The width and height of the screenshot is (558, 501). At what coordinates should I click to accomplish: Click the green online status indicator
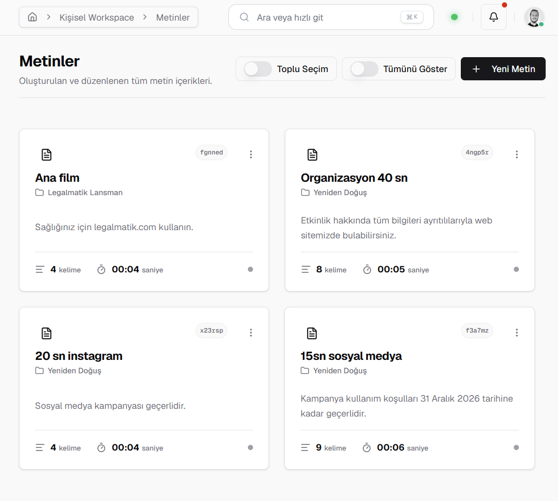(454, 17)
